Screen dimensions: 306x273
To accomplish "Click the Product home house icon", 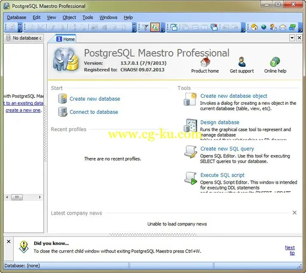I will pyautogui.click(x=205, y=62).
